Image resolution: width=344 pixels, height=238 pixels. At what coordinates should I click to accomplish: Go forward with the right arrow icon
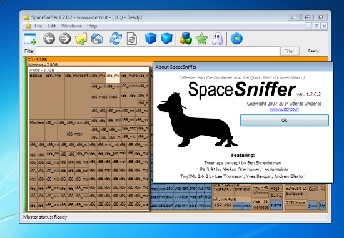coord(65,39)
